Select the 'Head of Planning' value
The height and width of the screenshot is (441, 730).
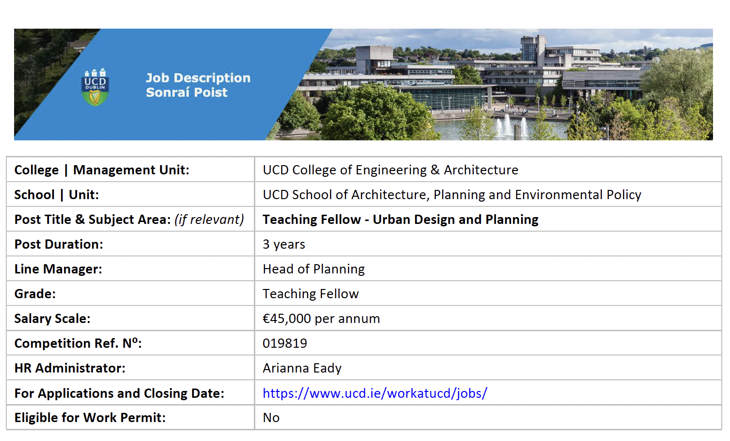[x=314, y=269]
